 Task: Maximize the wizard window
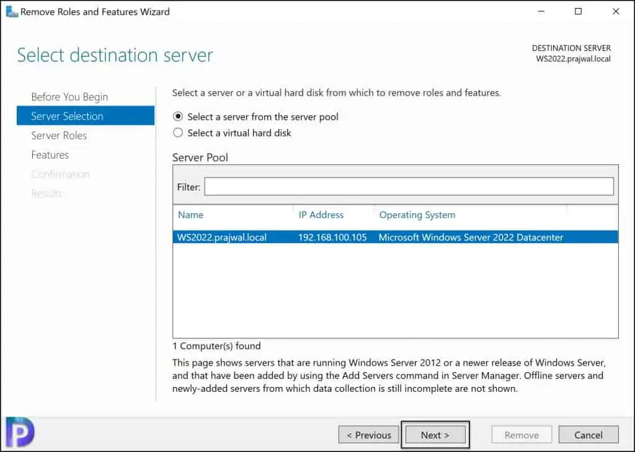pos(579,11)
